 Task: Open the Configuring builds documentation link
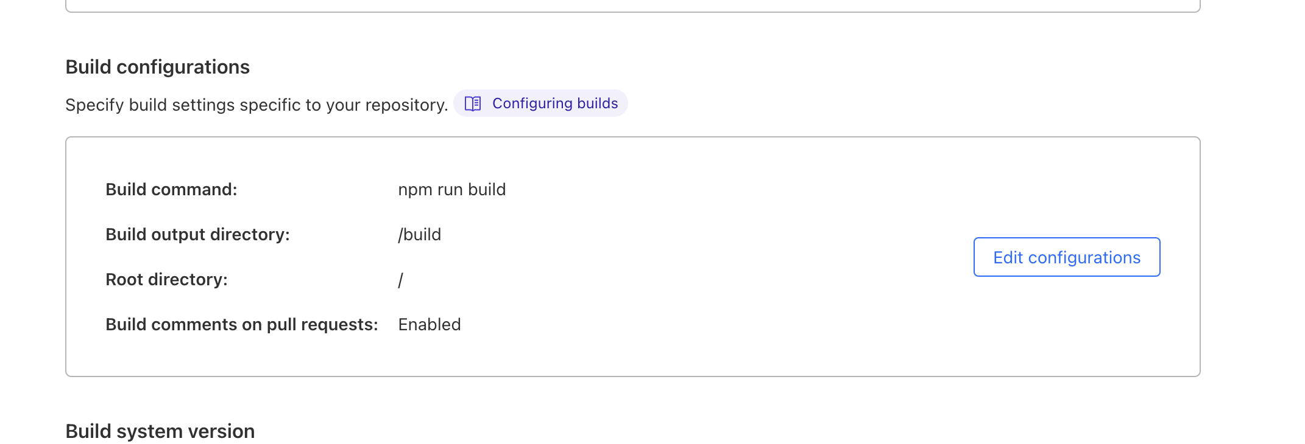click(x=554, y=103)
